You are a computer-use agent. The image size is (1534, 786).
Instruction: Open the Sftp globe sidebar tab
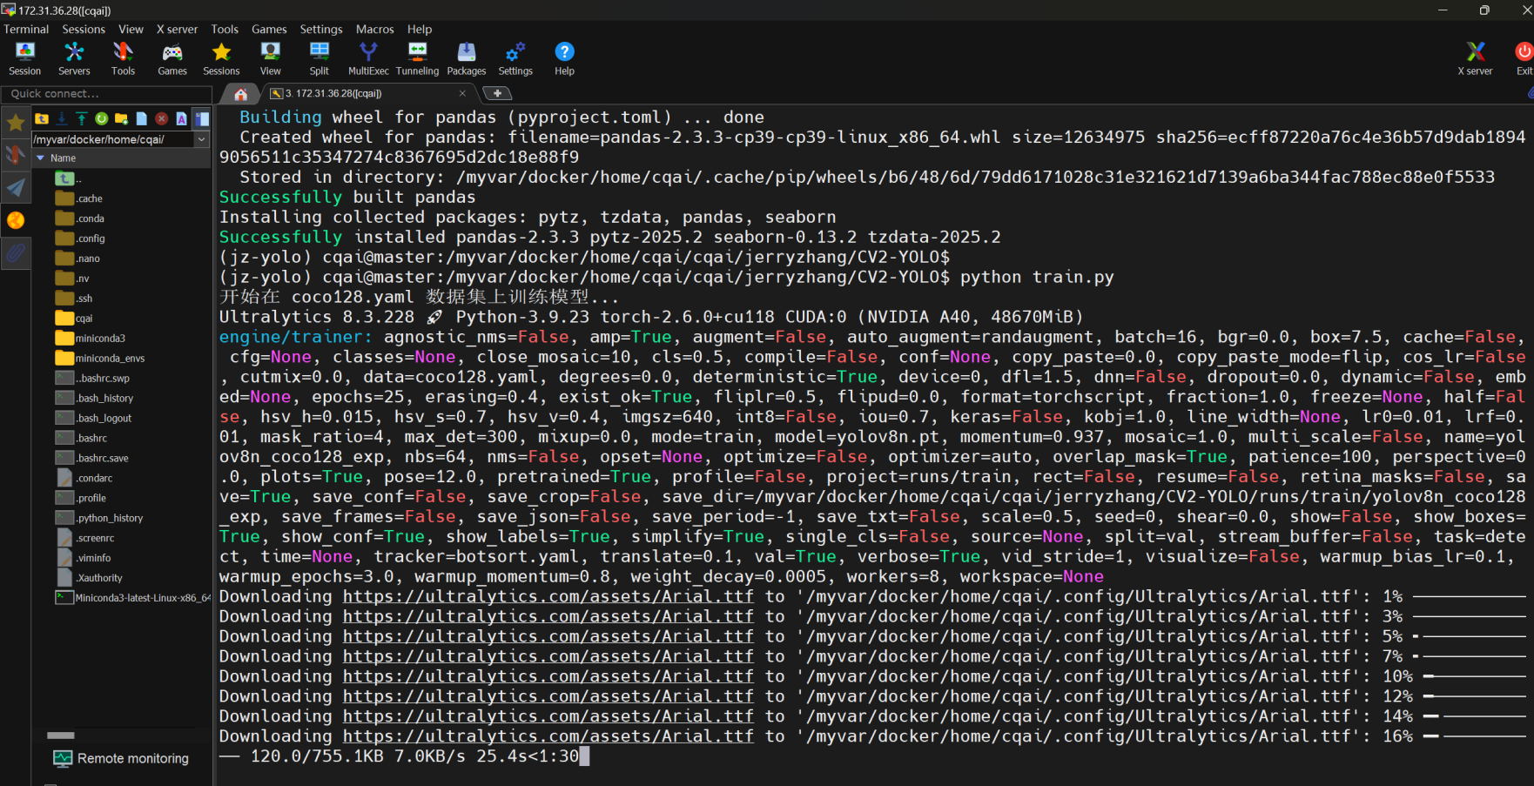pos(16,220)
